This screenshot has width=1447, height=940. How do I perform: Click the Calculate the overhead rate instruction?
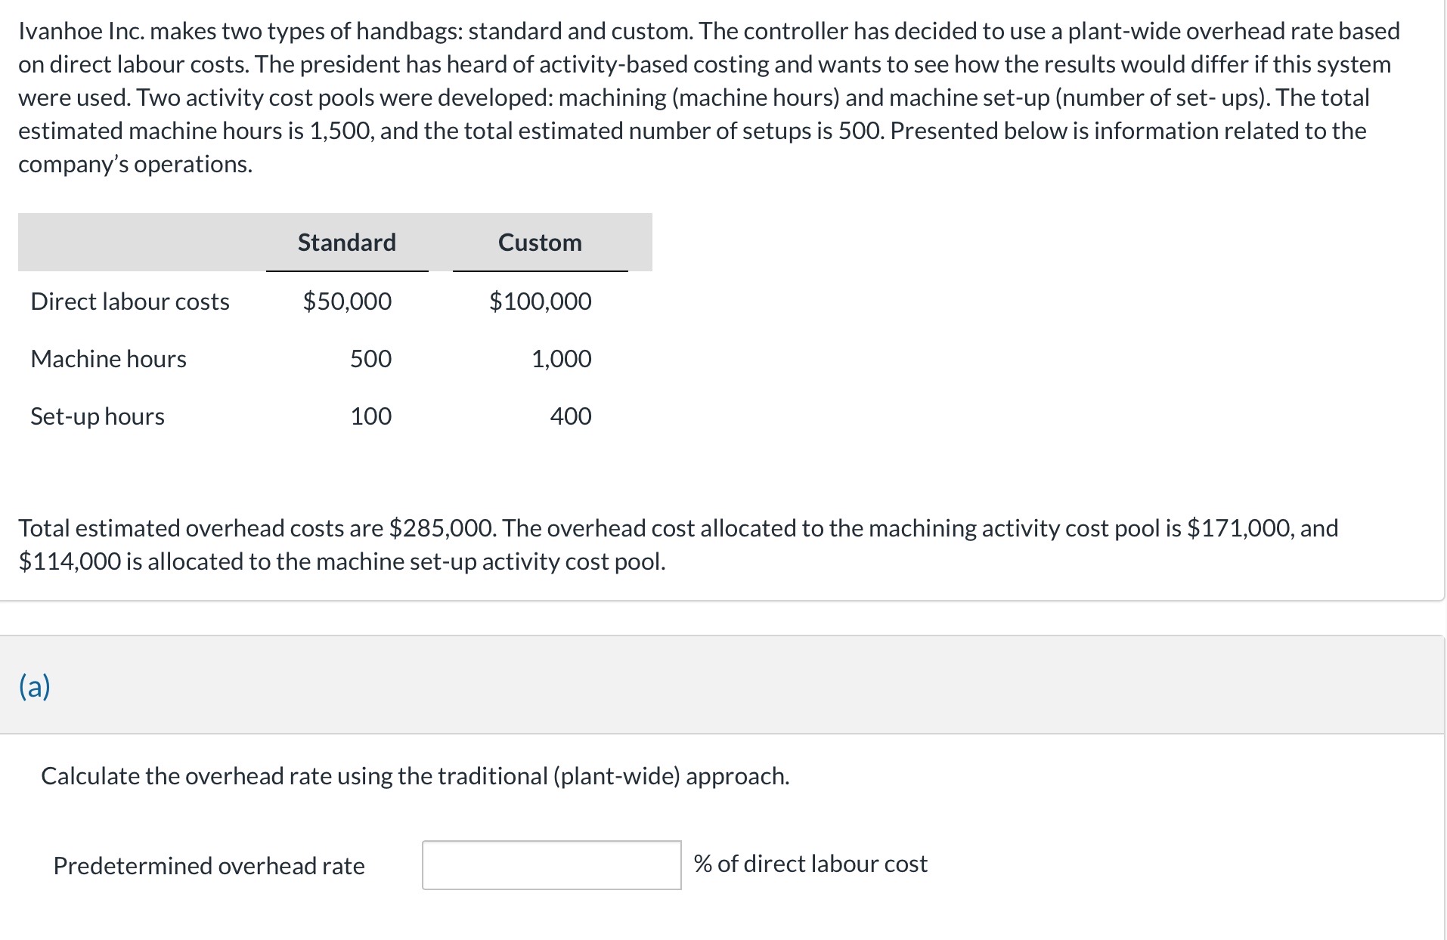(x=415, y=776)
